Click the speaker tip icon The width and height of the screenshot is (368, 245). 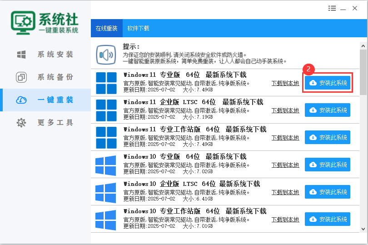tap(106, 55)
